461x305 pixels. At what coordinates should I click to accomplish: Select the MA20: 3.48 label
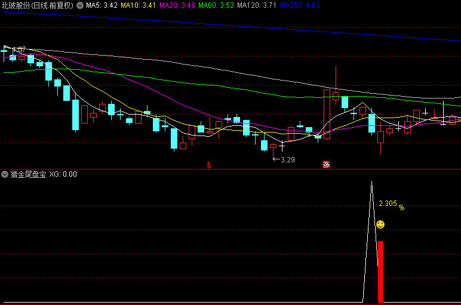[177, 5]
